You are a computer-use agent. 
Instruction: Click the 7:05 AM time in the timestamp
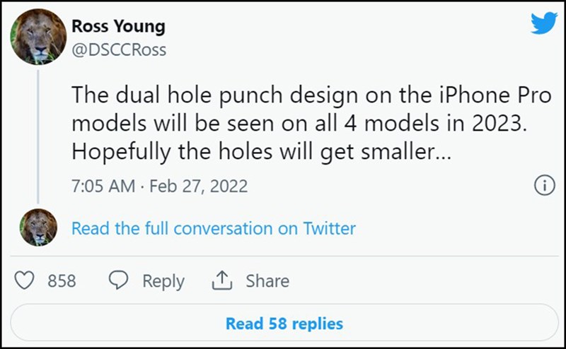pyautogui.click(x=103, y=187)
